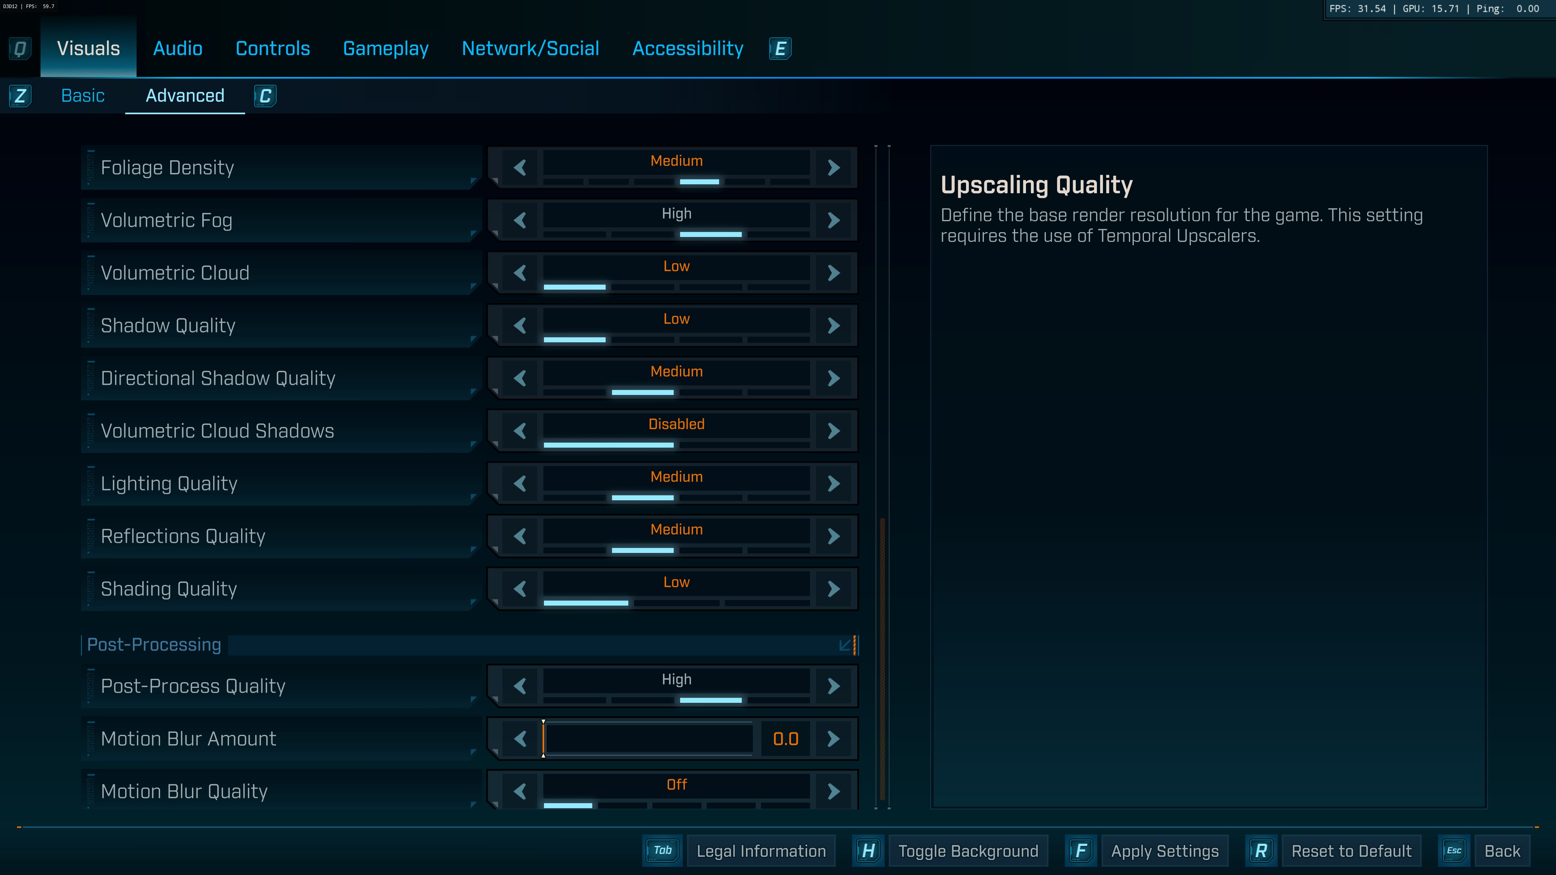Increase Foliage Density with right arrow
The width and height of the screenshot is (1556, 875).
(834, 167)
